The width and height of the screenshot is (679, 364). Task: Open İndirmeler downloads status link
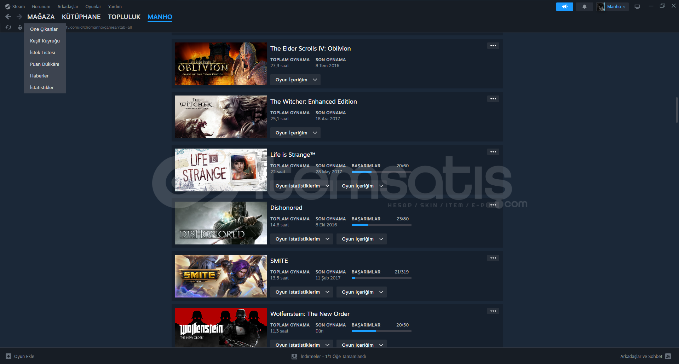pyautogui.click(x=329, y=356)
